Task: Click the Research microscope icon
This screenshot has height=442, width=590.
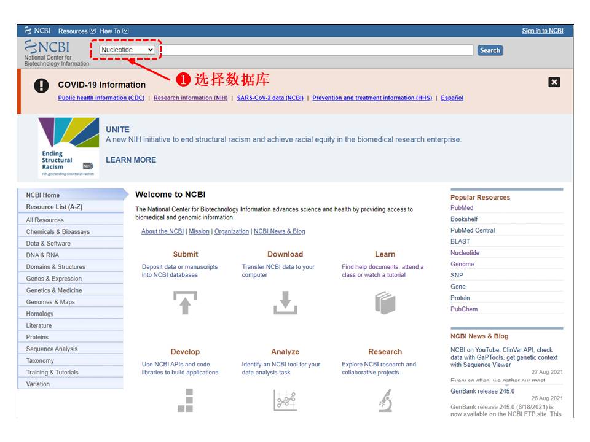Action: (x=385, y=400)
